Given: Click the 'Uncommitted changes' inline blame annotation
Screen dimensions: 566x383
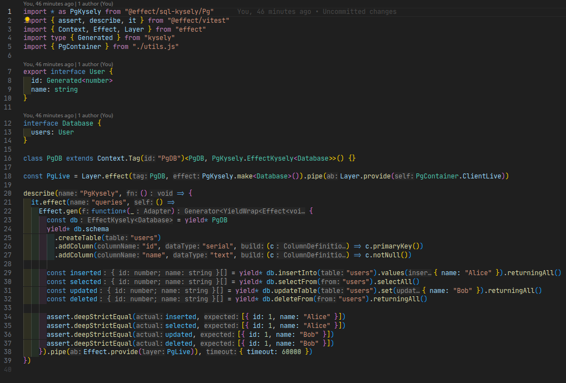Looking at the screenshot, I should 359,12.
